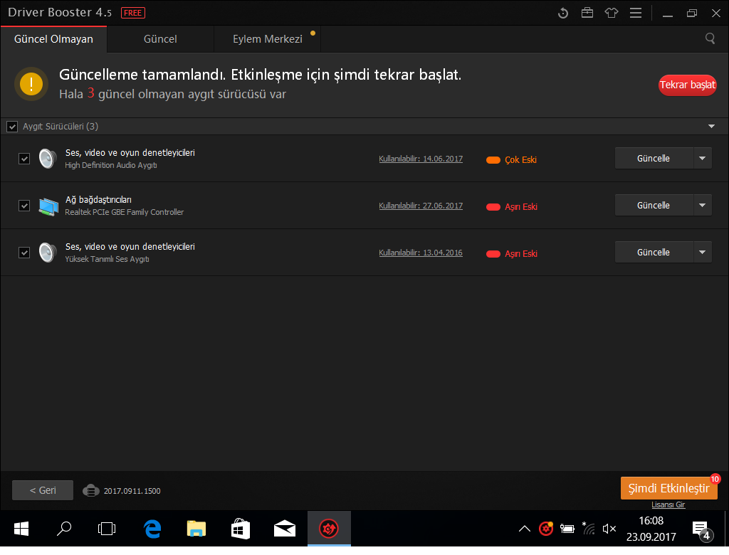Show hidden system tray icons

525,529
